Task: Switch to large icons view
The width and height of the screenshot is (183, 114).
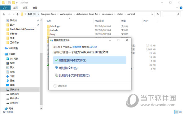Action: pyautogui.click(x=180, y=112)
